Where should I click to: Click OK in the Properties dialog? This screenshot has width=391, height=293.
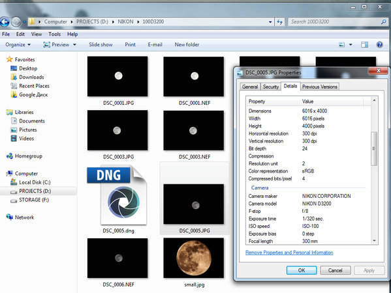pos(302,270)
